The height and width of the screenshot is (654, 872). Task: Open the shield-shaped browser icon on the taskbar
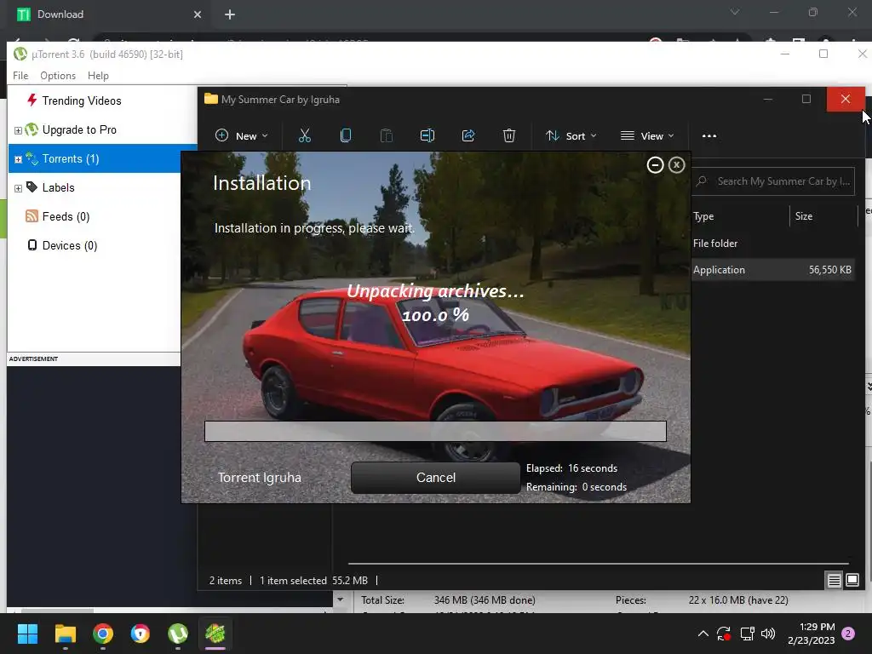[x=141, y=634]
